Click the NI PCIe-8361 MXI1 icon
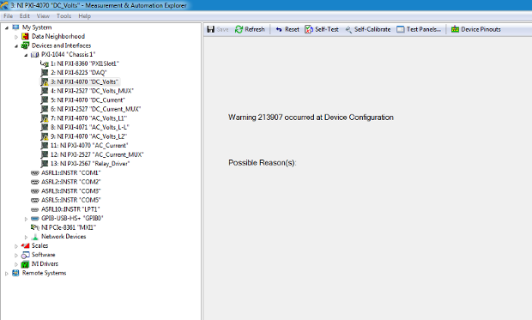Image resolution: width=532 pixels, height=320 pixels. [x=34, y=227]
